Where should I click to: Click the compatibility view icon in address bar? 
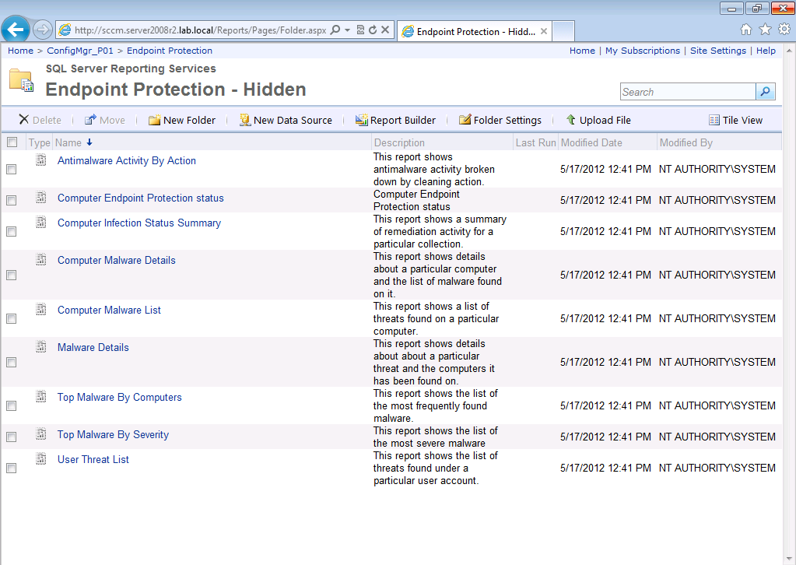click(x=360, y=30)
